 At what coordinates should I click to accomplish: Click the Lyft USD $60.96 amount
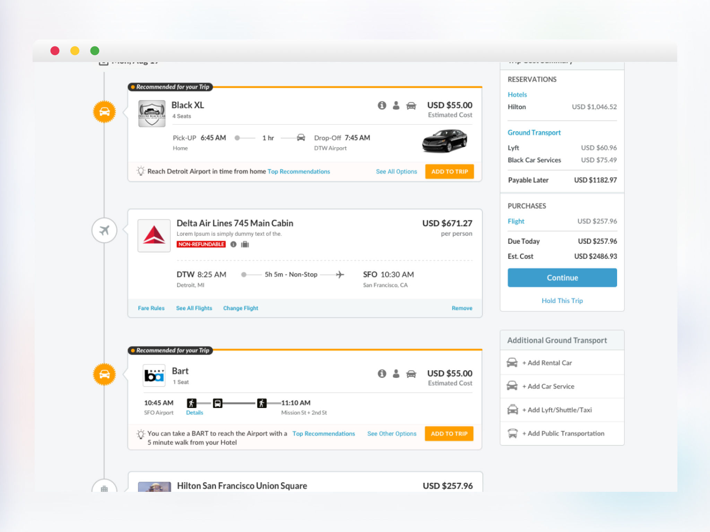599,148
